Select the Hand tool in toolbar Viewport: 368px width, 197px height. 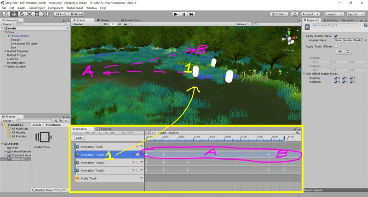(x=6, y=14)
